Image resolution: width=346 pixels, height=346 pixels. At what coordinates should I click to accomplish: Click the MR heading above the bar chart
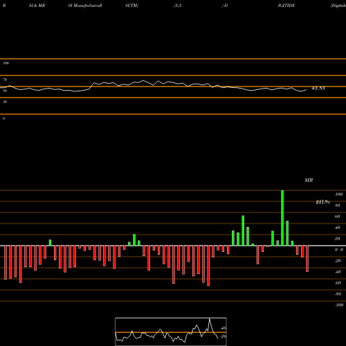[309, 180]
